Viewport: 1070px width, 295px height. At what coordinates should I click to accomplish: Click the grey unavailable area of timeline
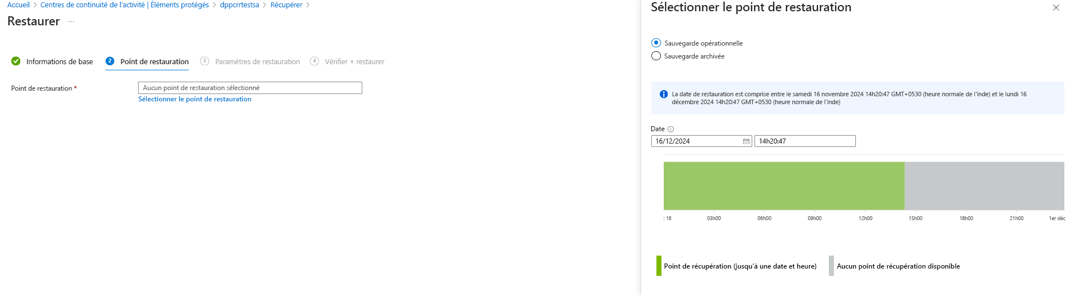(984, 186)
